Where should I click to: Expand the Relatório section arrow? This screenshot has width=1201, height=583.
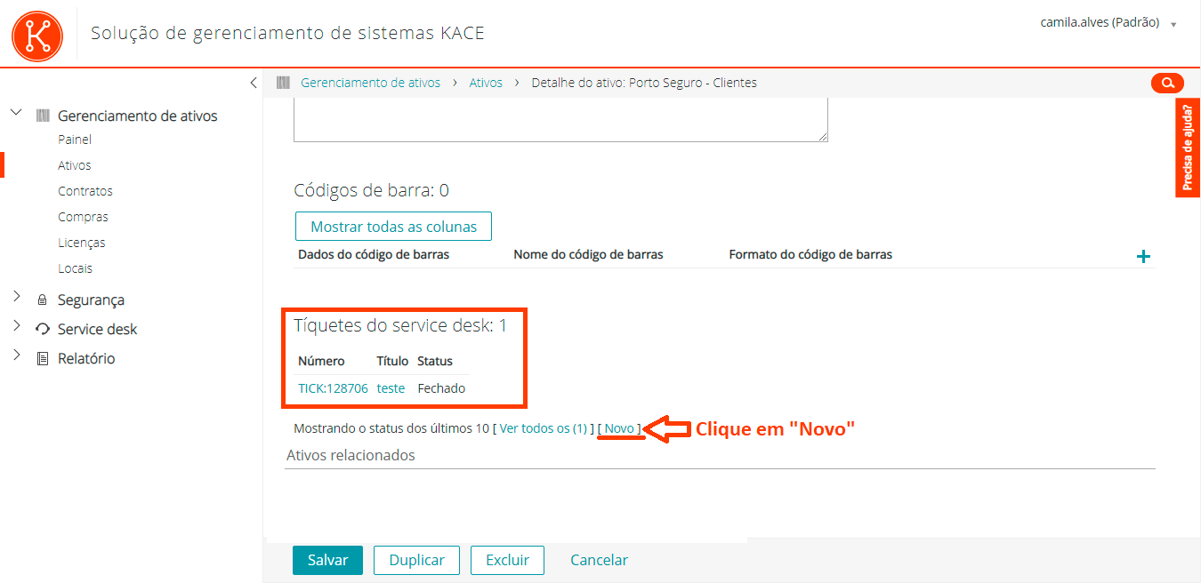coord(16,355)
